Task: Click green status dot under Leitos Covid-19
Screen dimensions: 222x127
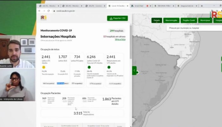Action: tap(89, 67)
